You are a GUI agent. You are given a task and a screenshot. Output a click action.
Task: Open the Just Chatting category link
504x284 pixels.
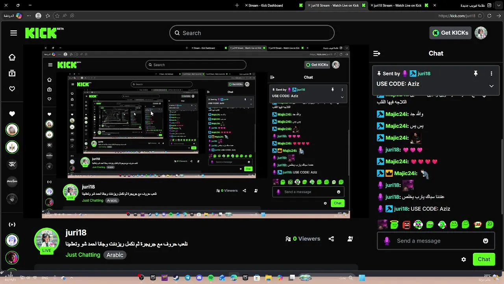(x=83, y=255)
